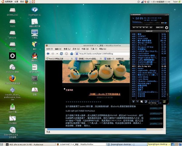Click the minus remove button in playlist
This screenshot has height=146, width=182.
click(137, 102)
